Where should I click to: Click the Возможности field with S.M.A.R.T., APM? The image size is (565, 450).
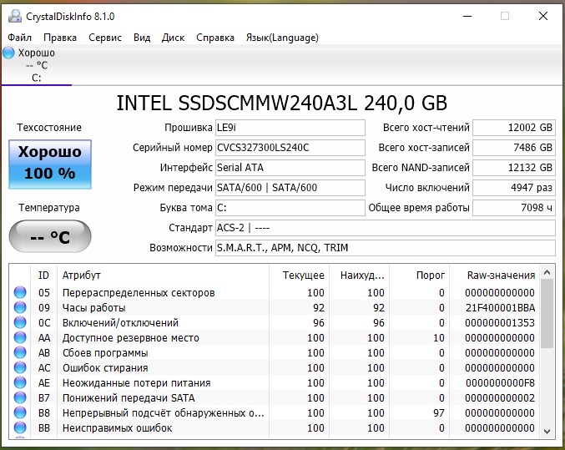pos(386,248)
